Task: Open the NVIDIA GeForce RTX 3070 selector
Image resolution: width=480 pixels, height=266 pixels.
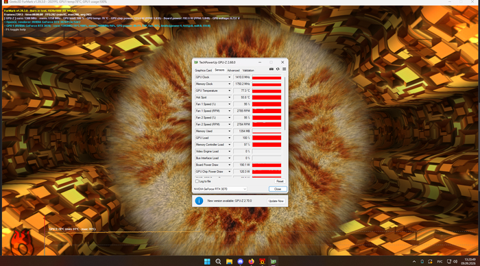Action: pyautogui.click(x=220, y=189)
